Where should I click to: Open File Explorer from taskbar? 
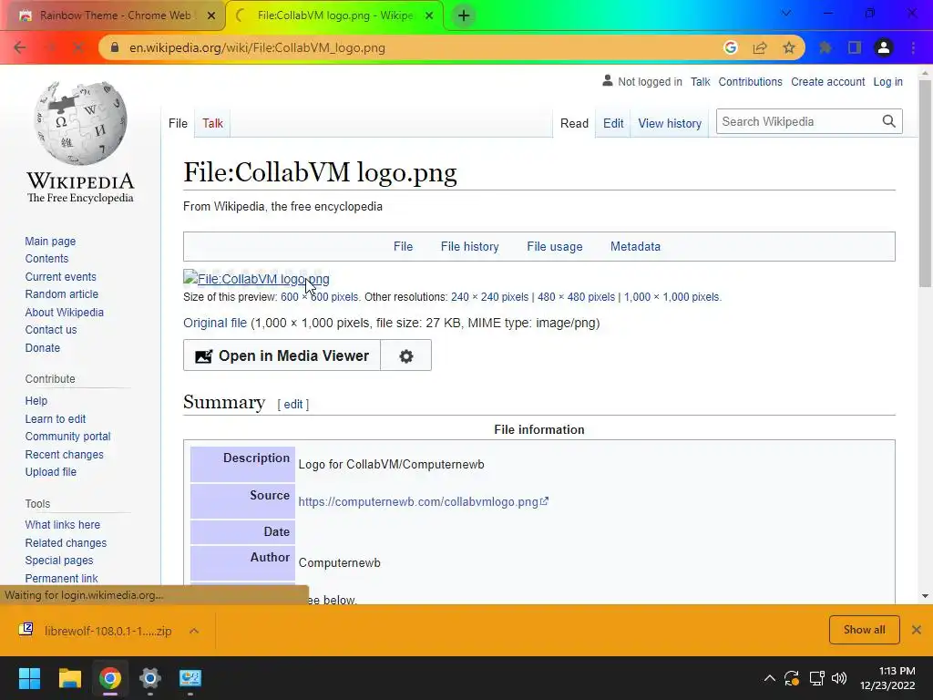click(69, 678)
